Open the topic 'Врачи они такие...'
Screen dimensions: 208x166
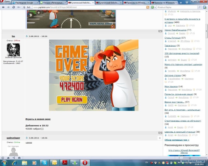click(175, 102)
